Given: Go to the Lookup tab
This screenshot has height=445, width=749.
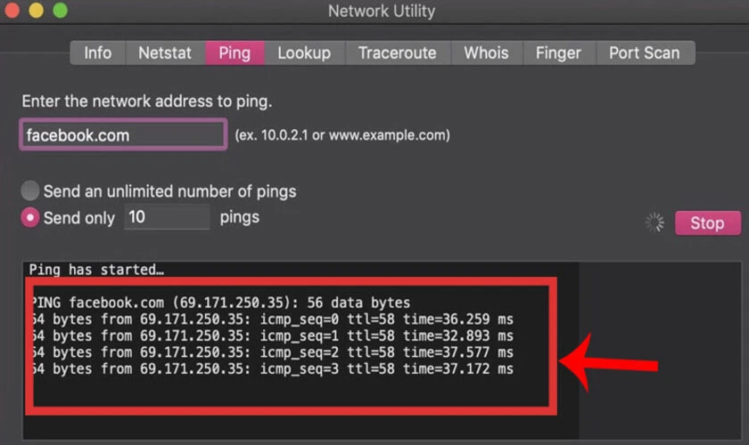Looking at the screenshot, I should coord(304,53).
